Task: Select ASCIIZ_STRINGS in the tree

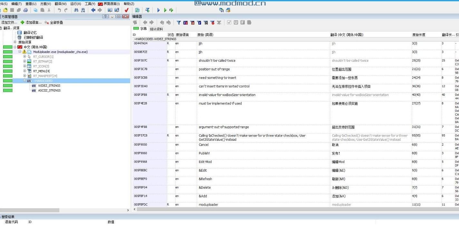Action: coord(49,90)
